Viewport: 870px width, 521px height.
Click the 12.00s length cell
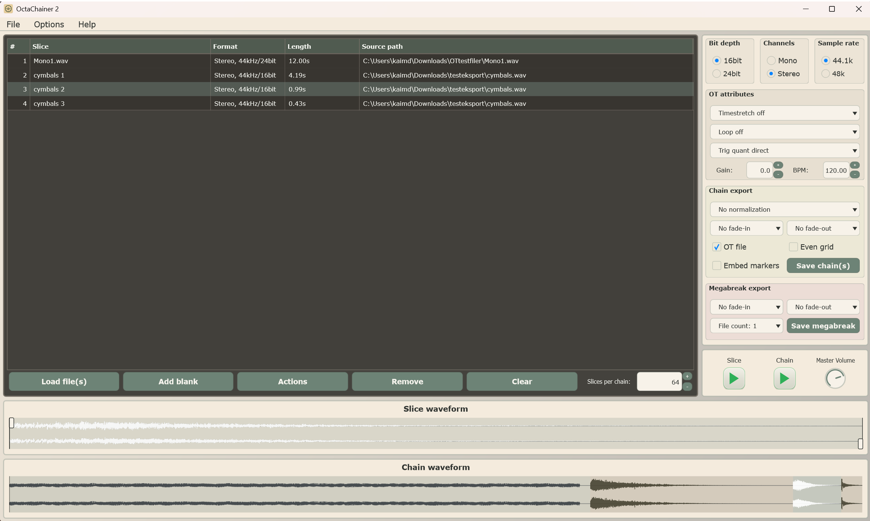point(322,61)
